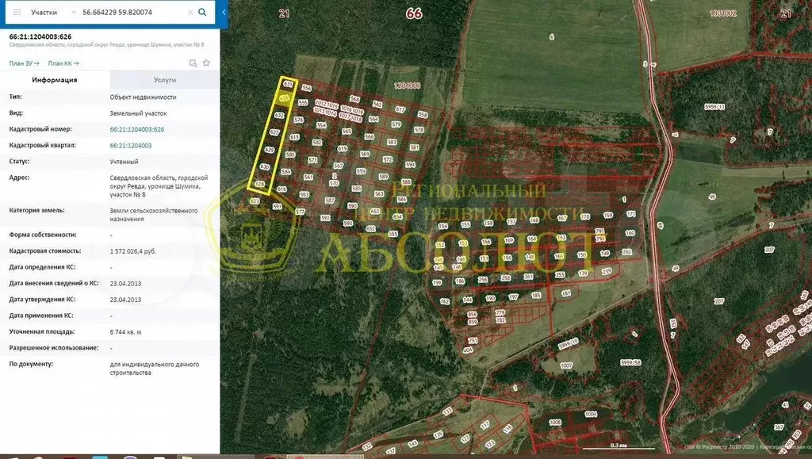Run search with the magnifier icon
Viewport: 812px width, 459px height.
click(202, 12)
